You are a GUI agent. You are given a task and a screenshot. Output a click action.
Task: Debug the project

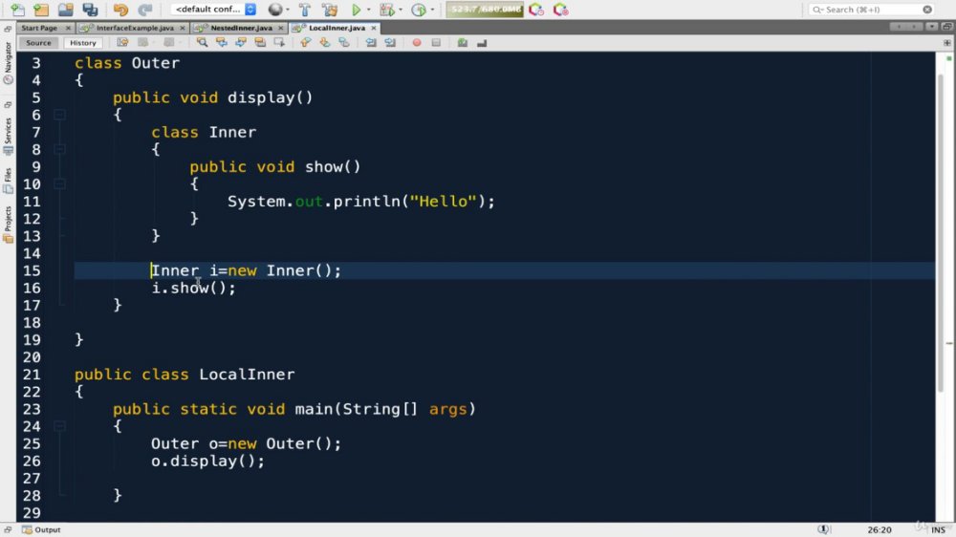click(x=386, y=10)
